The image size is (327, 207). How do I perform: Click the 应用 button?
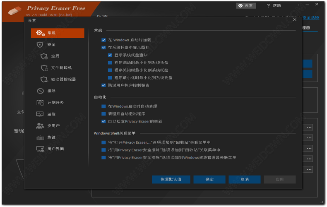point(279,179)
